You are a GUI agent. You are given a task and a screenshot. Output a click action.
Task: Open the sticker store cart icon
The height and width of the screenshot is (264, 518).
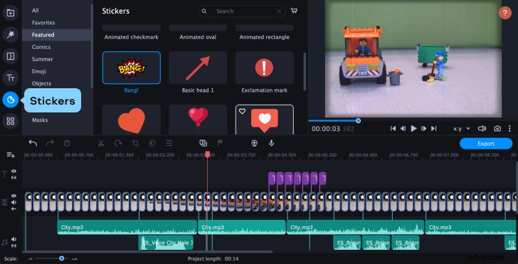[x=294, y=11]
